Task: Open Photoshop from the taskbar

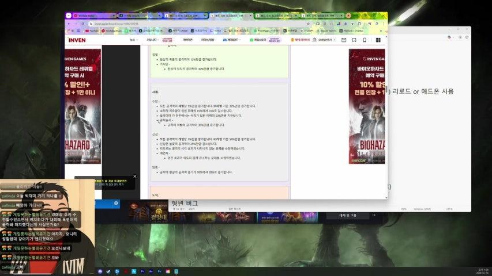Action: coord(158,271)
